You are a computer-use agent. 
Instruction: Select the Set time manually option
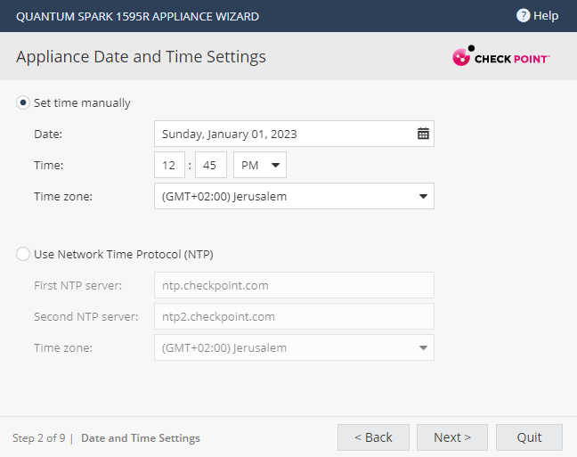(23, 102)
